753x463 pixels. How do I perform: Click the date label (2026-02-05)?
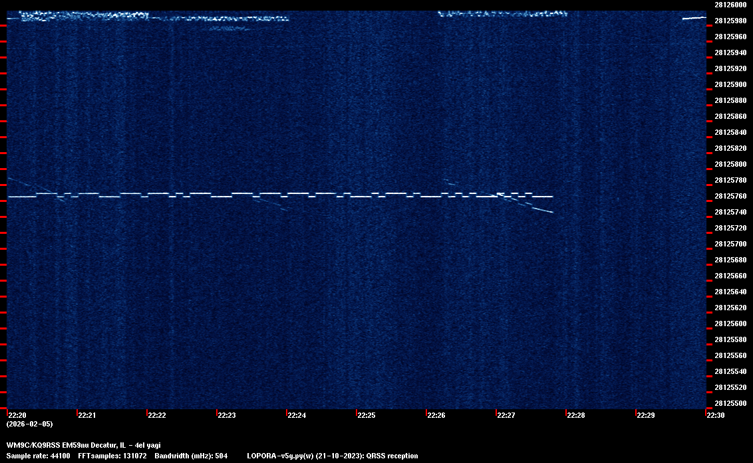(x=29, y=424)
